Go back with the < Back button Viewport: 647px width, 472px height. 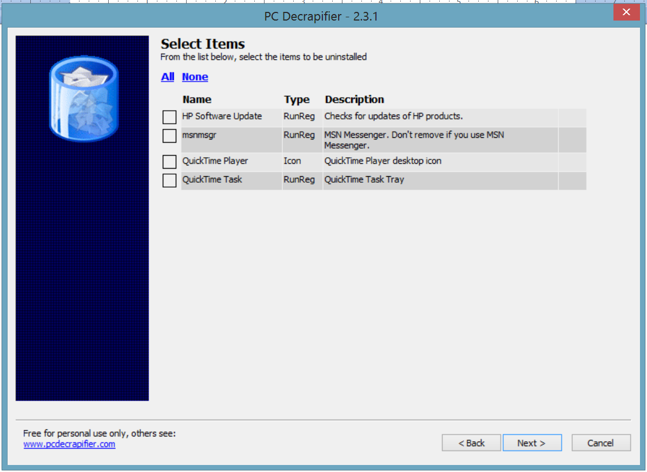tap(471, 443)
